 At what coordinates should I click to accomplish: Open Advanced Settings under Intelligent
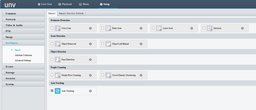click(23, 60)
